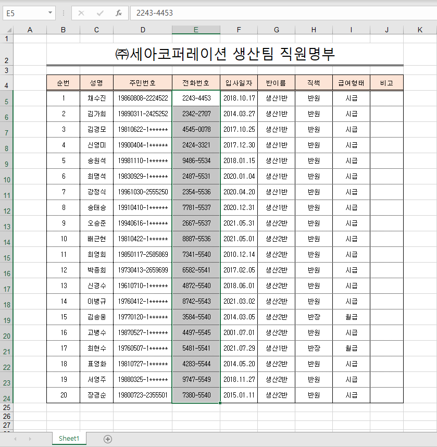This screenshot has width=437, height=447.
Task: Click the previous sheet navigation arrow
Action: point(15,439)
